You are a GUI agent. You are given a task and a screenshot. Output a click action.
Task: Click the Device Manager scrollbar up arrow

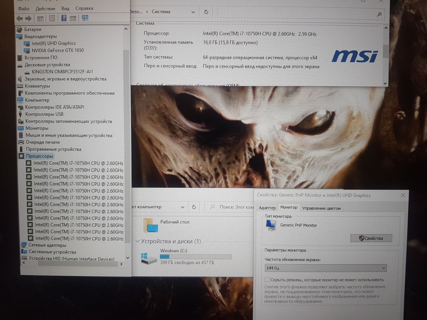click(126, 29)
